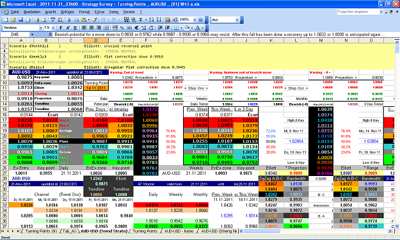Toggle align left
The image size is (400, 240).
coord(84,28)
